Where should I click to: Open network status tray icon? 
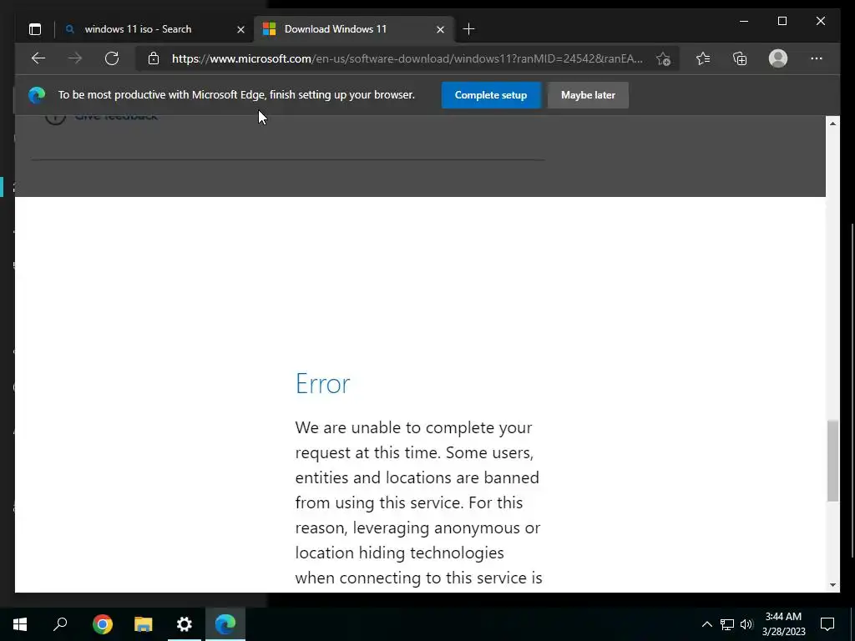(x=727, y=624)
